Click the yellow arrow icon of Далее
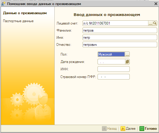159x133 pixels. click(123, 129)
